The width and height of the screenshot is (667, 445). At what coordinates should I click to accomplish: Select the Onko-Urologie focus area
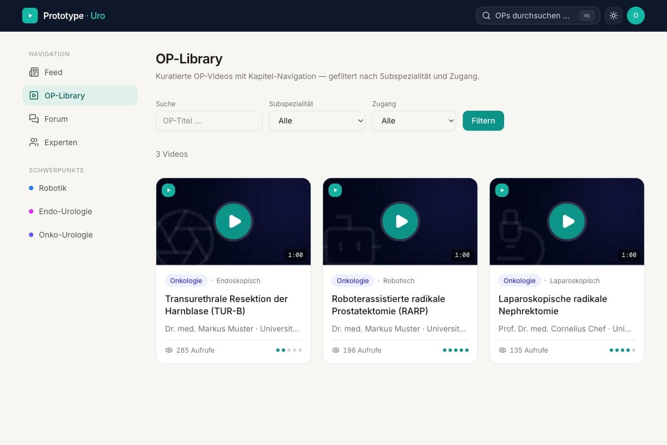coord(80,235)
